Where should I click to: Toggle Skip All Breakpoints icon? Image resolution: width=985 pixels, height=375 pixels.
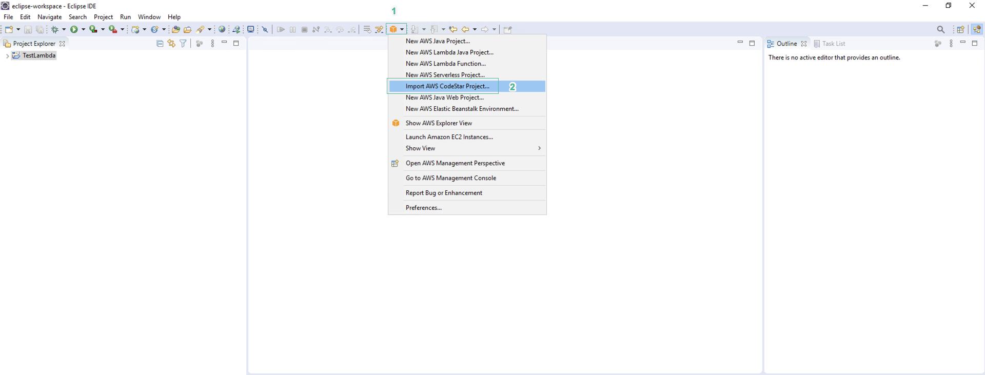point(265,30)
